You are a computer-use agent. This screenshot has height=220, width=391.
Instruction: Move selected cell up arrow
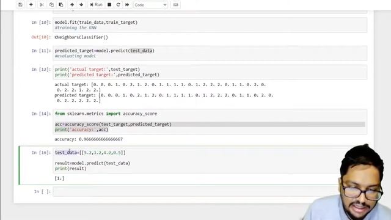[72, 5]
